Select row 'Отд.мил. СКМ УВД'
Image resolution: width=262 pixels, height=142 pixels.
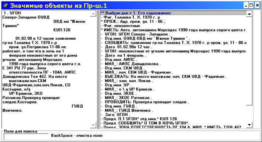(x=173, y=68)
